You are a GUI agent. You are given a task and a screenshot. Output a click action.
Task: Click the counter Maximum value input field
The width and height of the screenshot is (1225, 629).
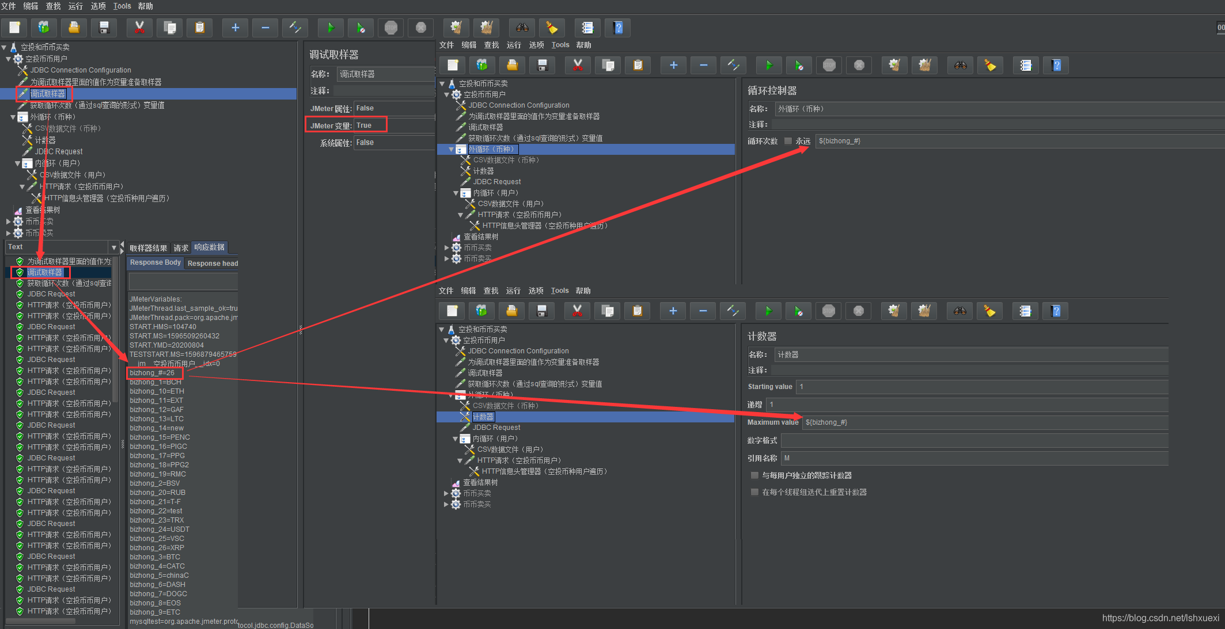pos(985,422)
